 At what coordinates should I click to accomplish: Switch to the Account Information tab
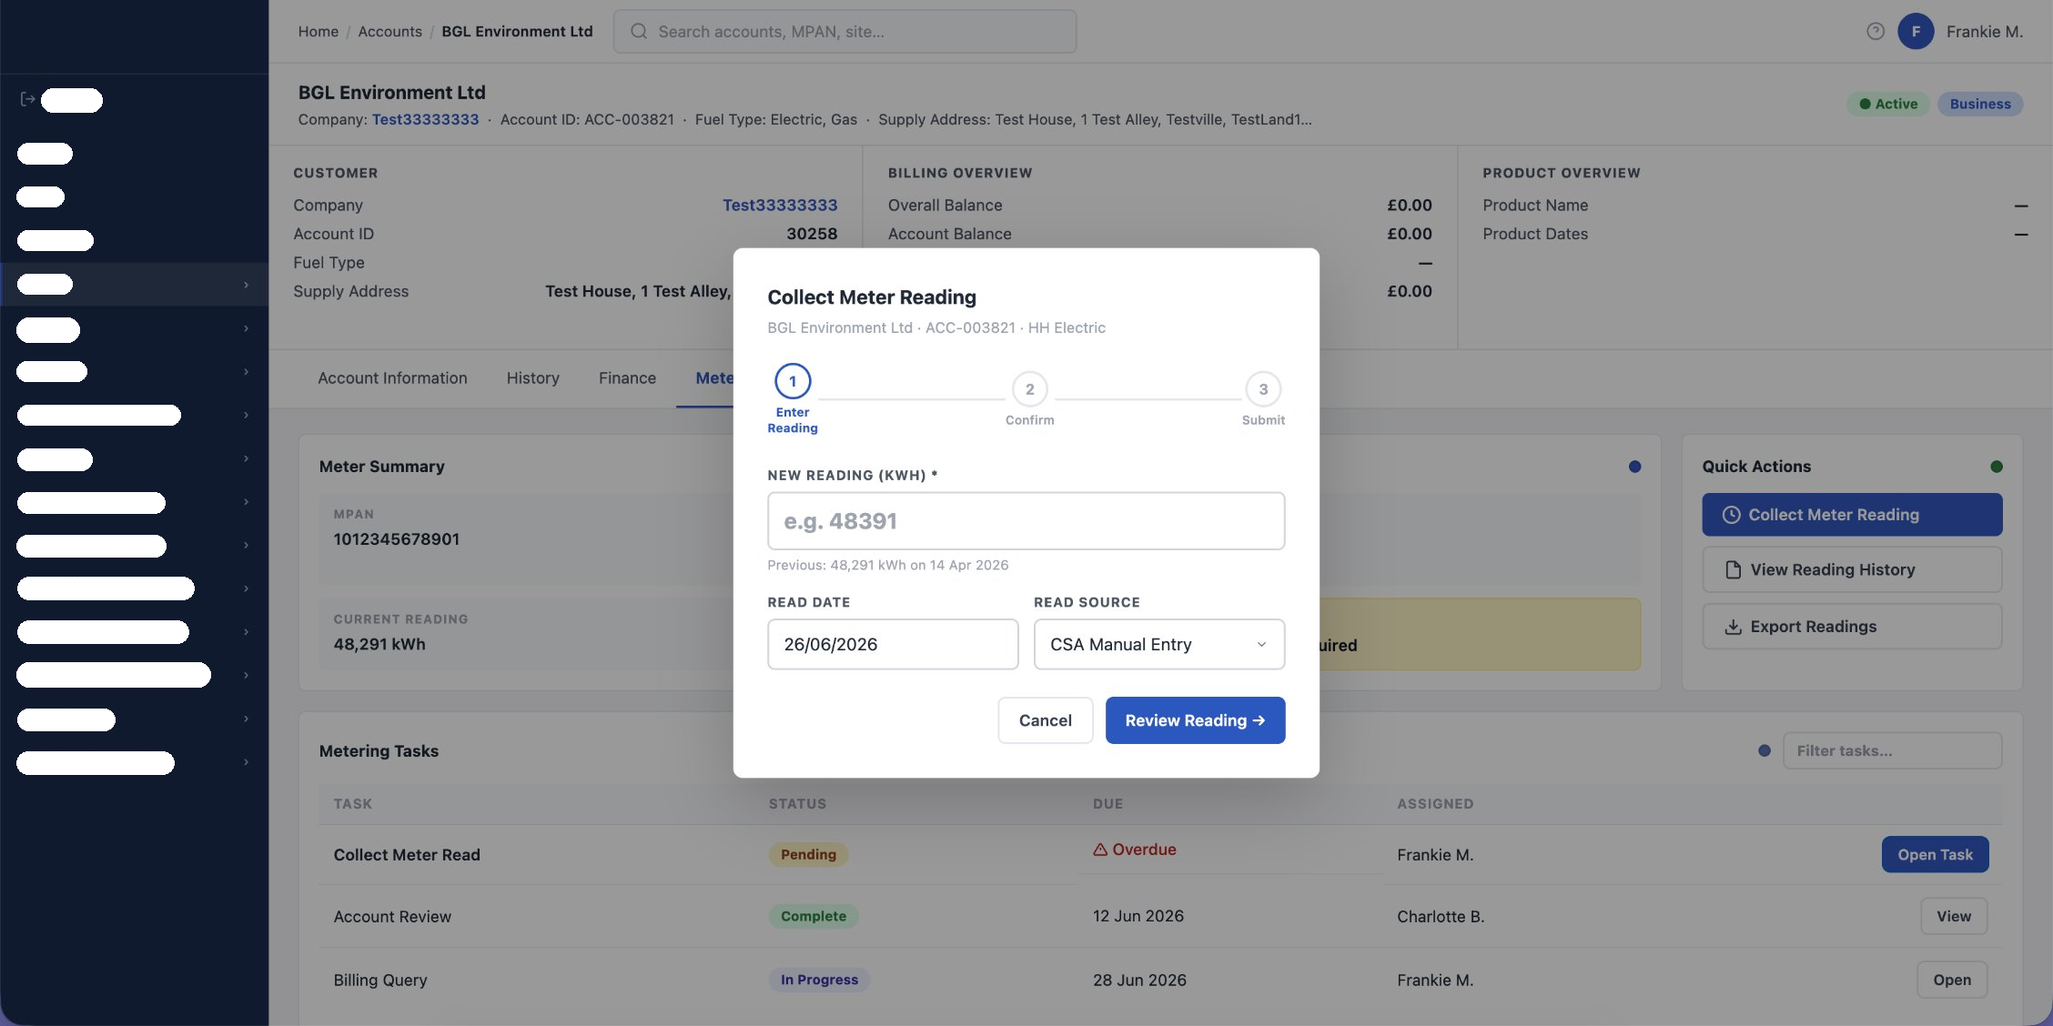(392, 377)
